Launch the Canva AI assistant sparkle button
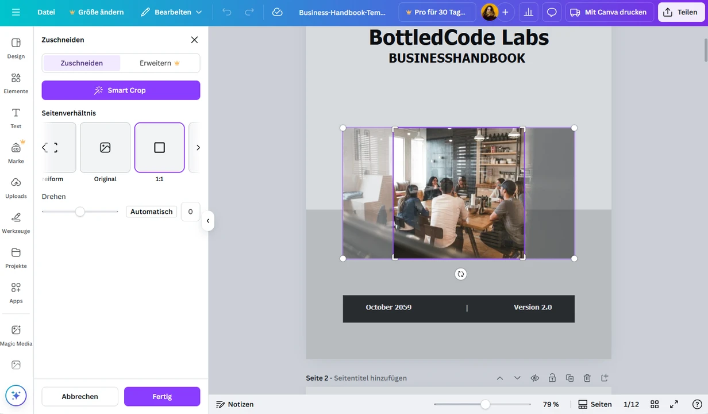This screenshot has height=414, width=708. coord(16,396)
